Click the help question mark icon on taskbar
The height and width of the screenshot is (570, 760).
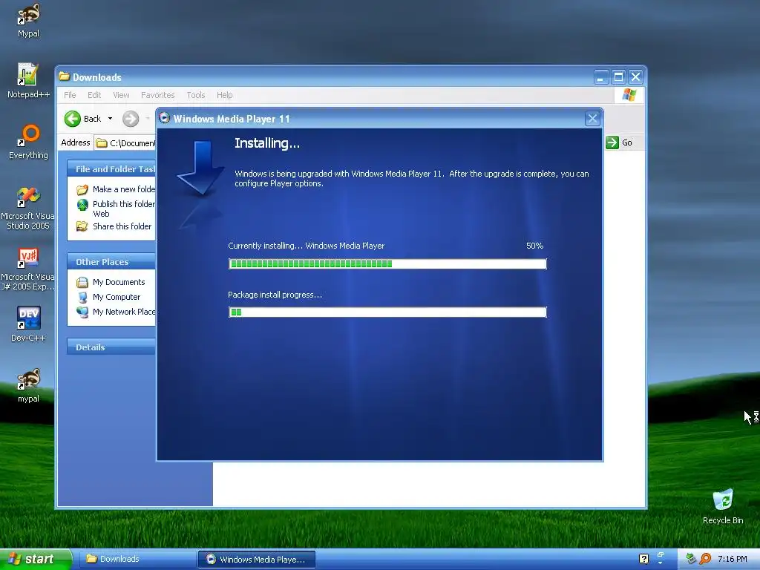pos(643,559)
